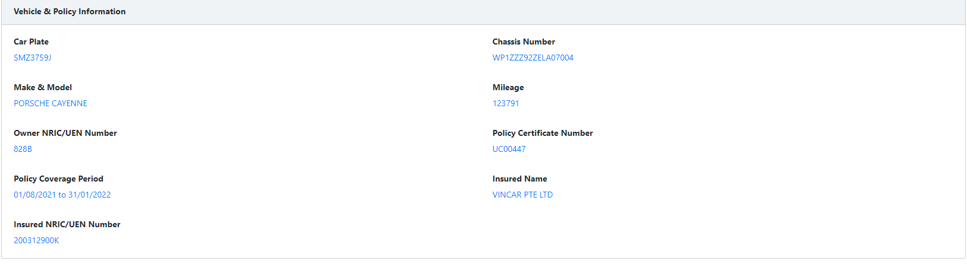
Task: Click the policy end date 31/01/2022
Action: tap(90, 195)
